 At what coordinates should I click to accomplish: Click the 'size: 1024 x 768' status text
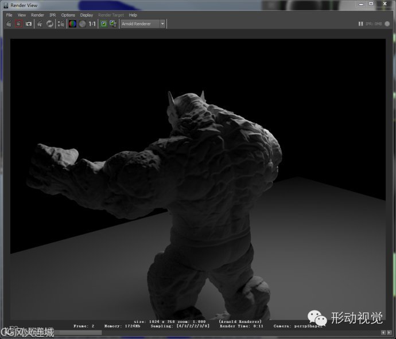pos(154,322)
